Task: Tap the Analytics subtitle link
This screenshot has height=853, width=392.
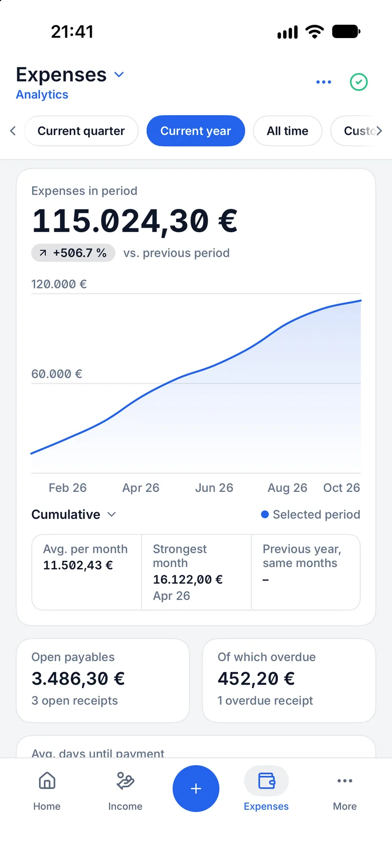Action: [x=42, y=95]
